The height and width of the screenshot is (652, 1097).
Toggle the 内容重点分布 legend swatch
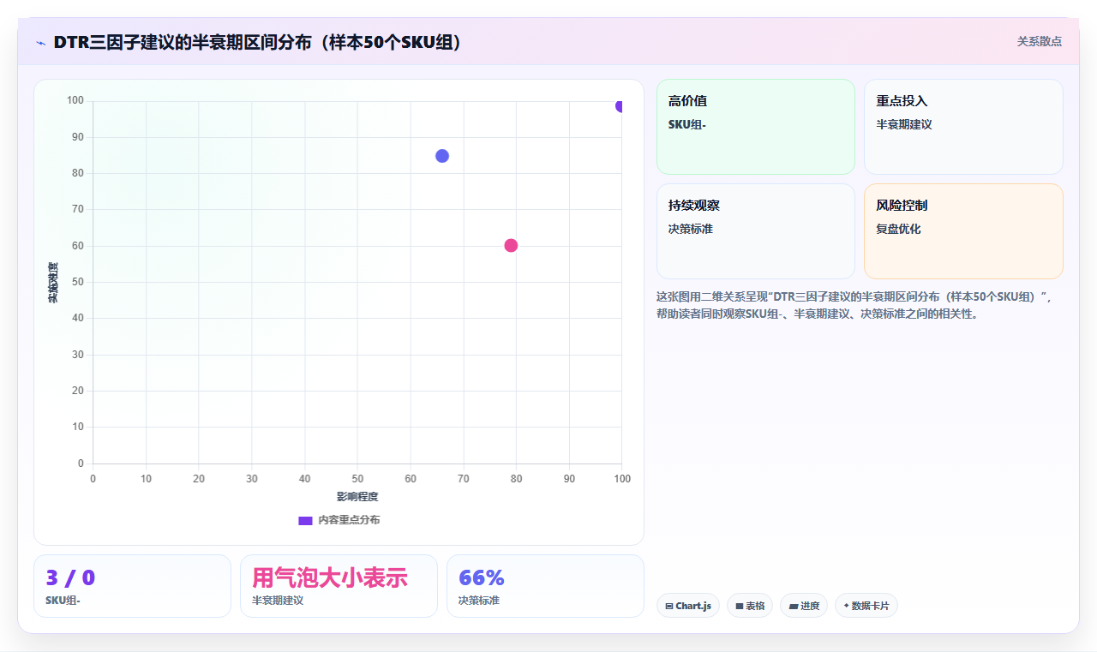305,520
